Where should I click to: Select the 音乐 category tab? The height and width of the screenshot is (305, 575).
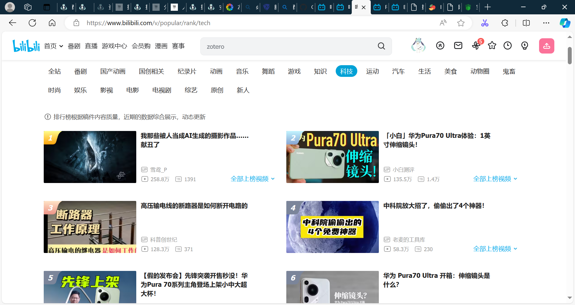coord(242,71)
